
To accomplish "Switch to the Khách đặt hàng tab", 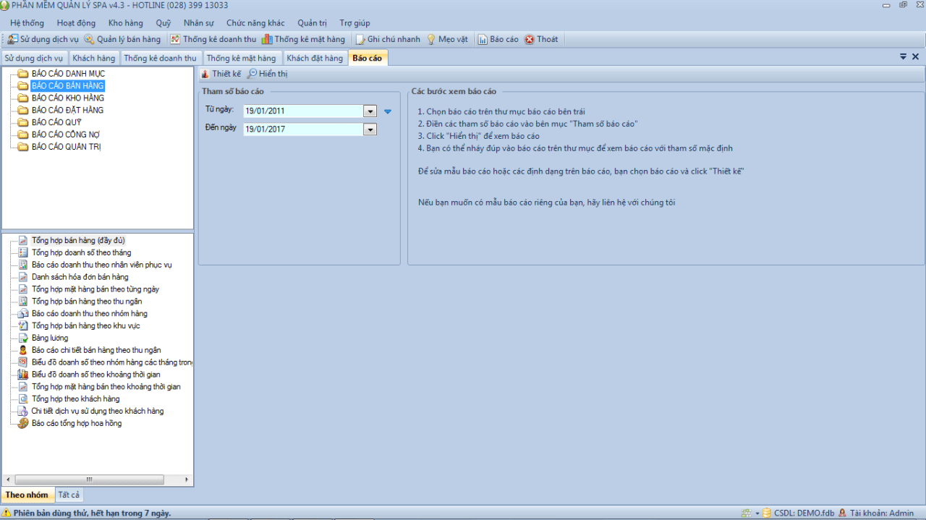I will pyautogui.click(x=314, y=58).
